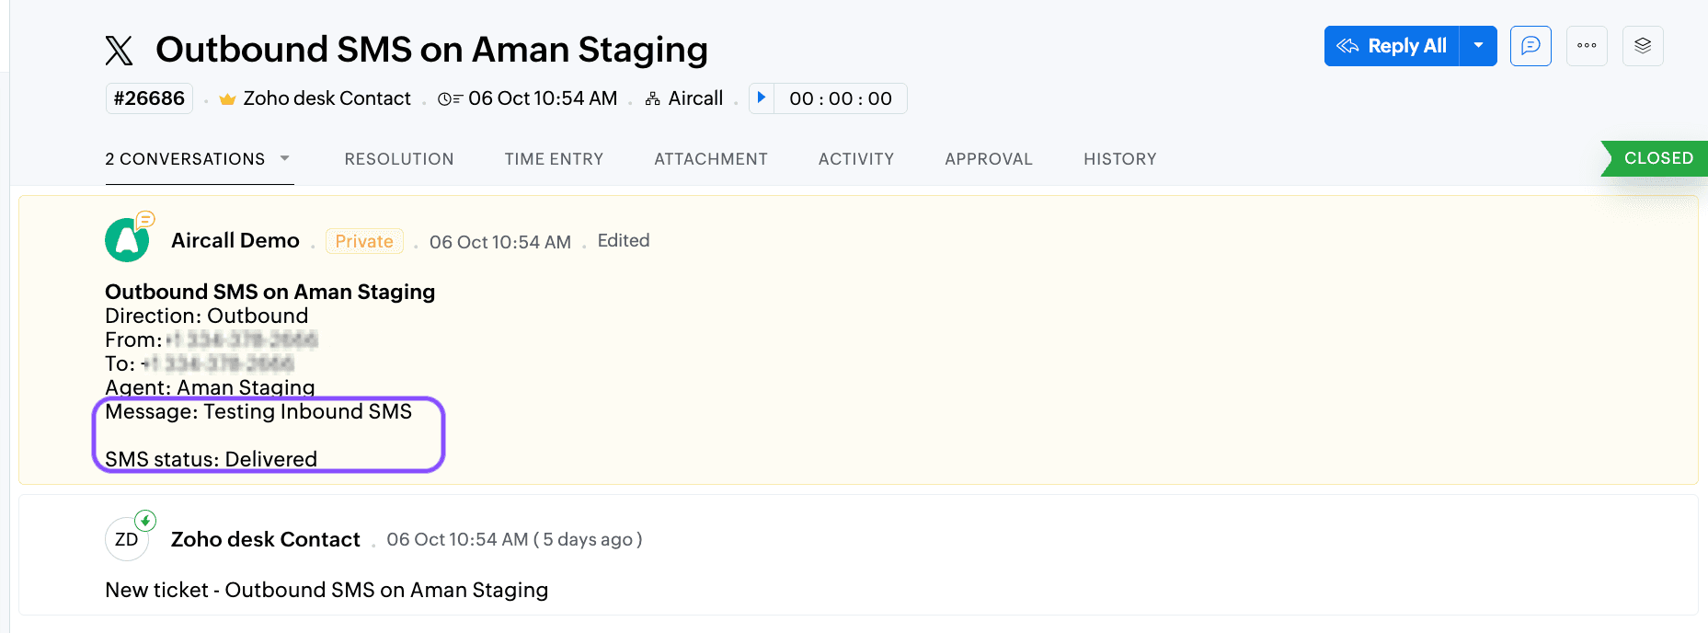Open the comment icon button beside Reply All
Viewport: 1708px width, 633px height.
(1530, 46)
